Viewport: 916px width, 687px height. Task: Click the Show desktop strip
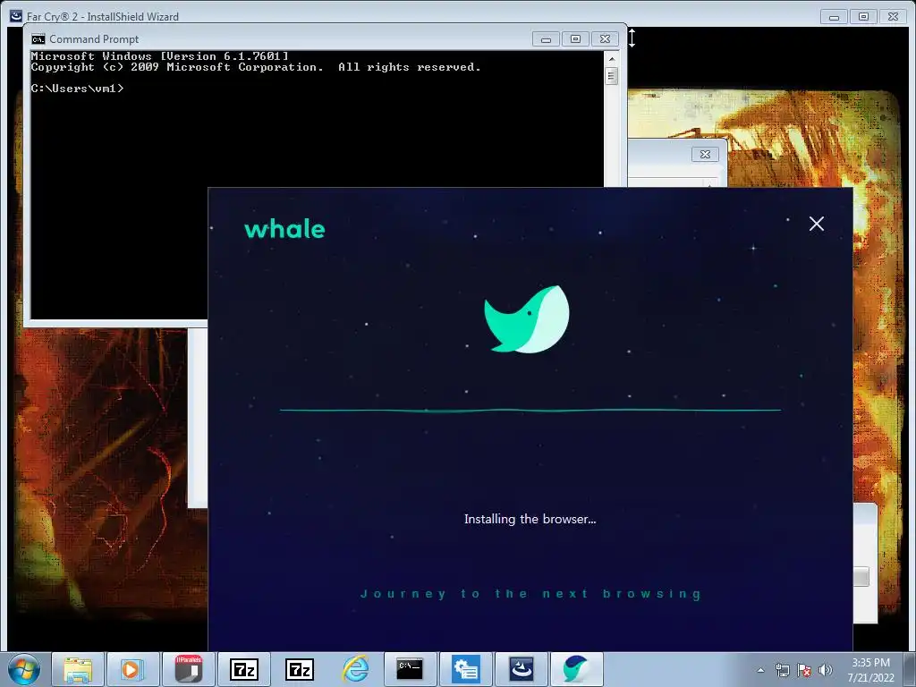click(x=911, y=669)
